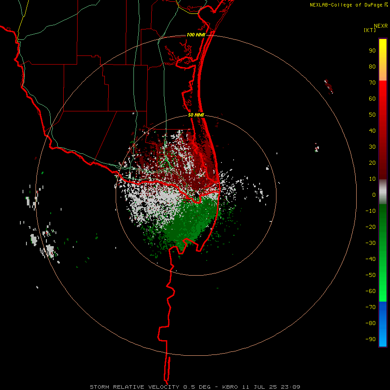The width and height of the screenshot is (390, 390).
Task: Pick the blue bottom segment of color bar
Action: click(x=383, y=324)
